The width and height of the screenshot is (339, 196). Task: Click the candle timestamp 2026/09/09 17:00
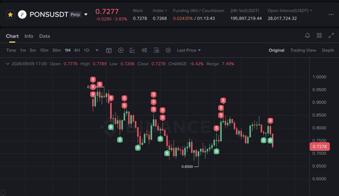[29, 64]
